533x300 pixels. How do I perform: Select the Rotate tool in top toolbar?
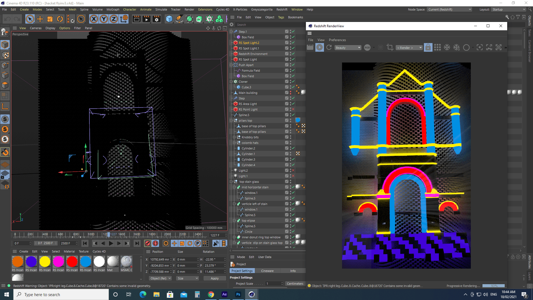pyautogui.click(x=60, y=19)
